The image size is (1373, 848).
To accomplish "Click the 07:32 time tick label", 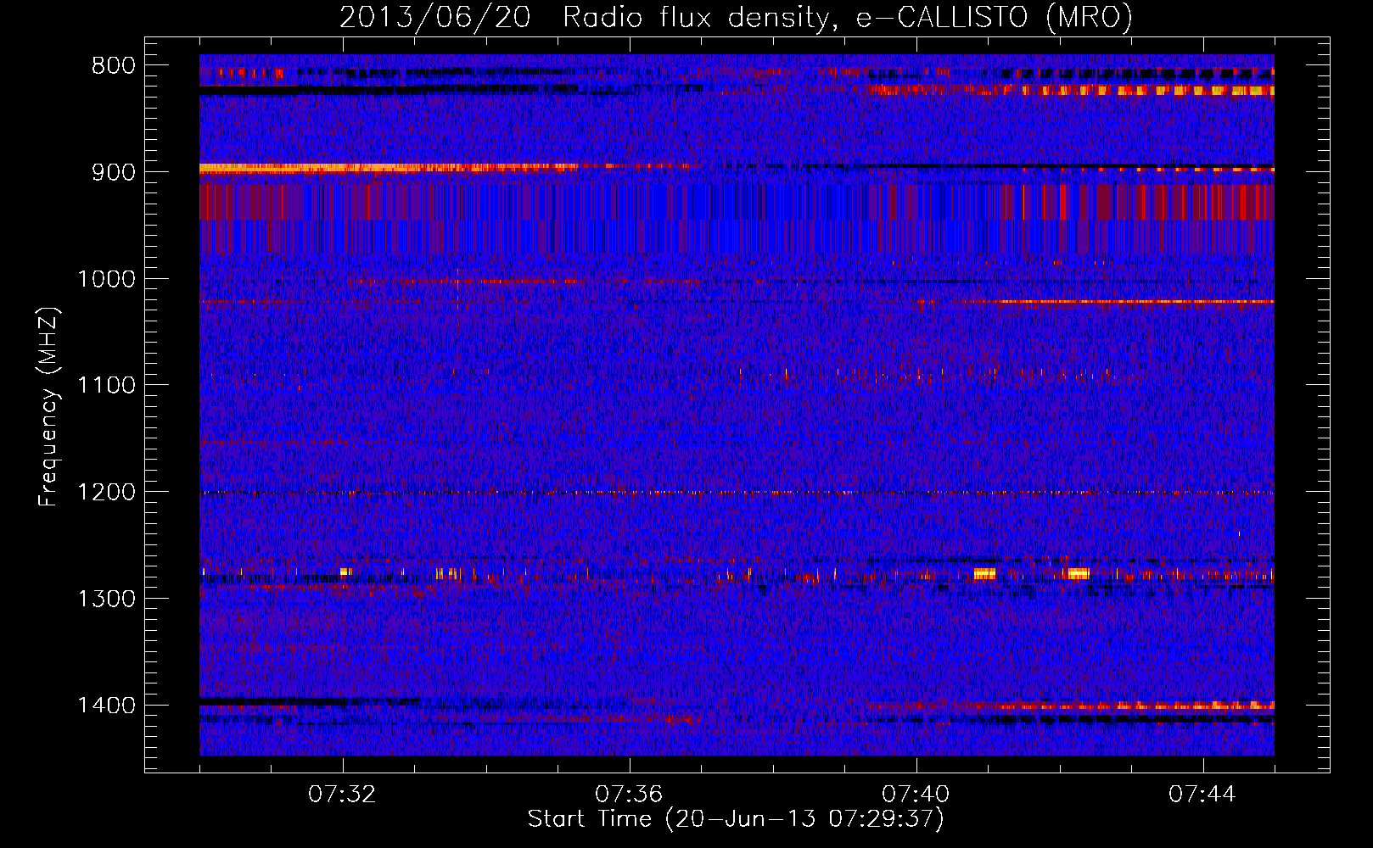I will tap(343, 795).
